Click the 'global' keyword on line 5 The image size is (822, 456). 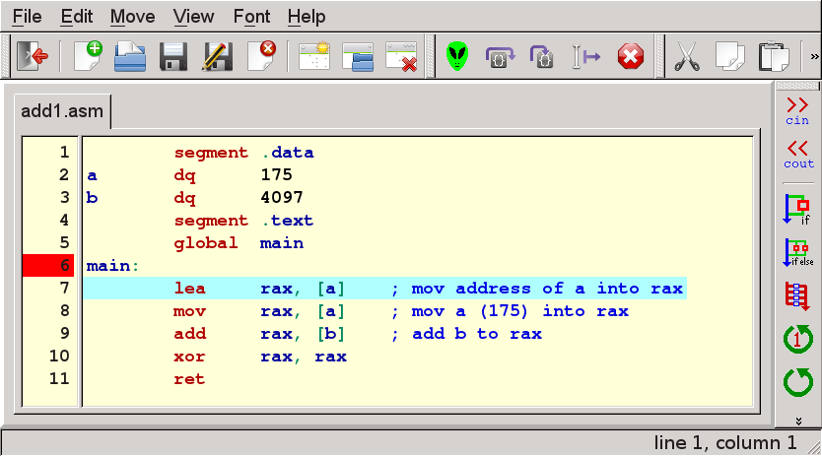(205, 243)
